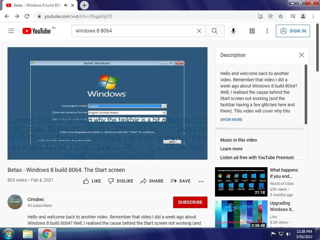Click the page vertical scrollbar
The width and height of the screenshot is (320, 240).
pos(317,47)
